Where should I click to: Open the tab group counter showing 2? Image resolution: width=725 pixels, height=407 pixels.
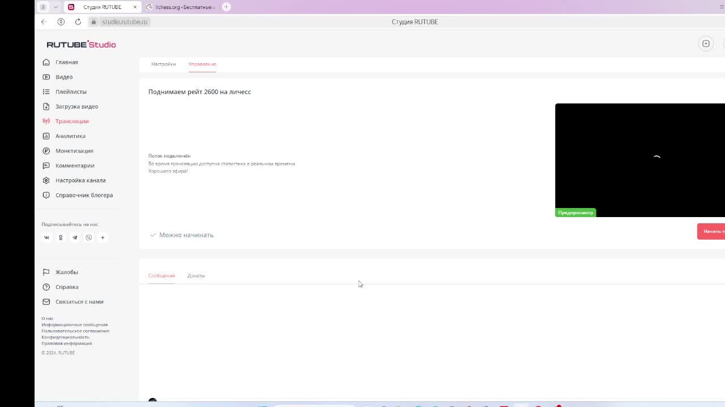[x=43, y=7]
